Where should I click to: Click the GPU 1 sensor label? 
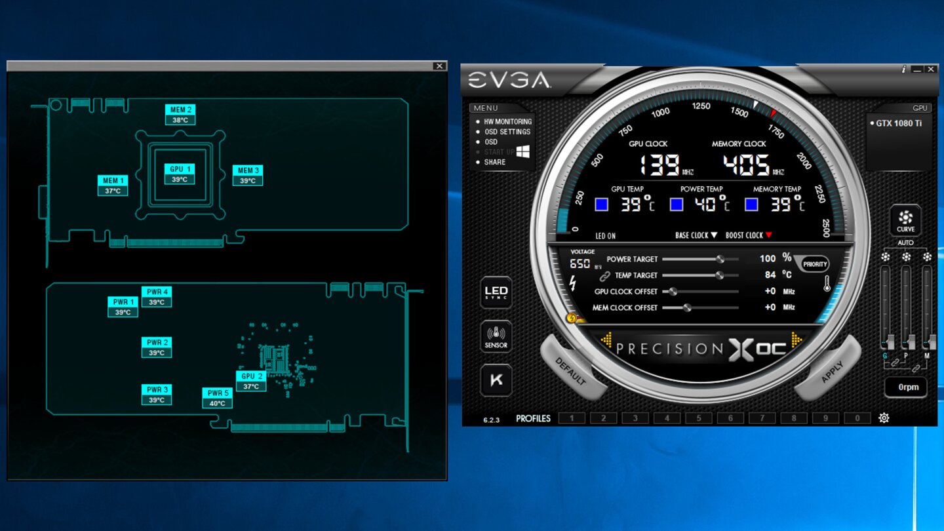click(179, 174)
